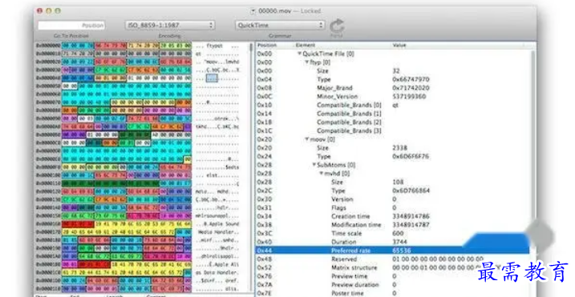The height and width of the screenshot is (297, 575).
Task: Select the Duration row
Action: (392, 242)
